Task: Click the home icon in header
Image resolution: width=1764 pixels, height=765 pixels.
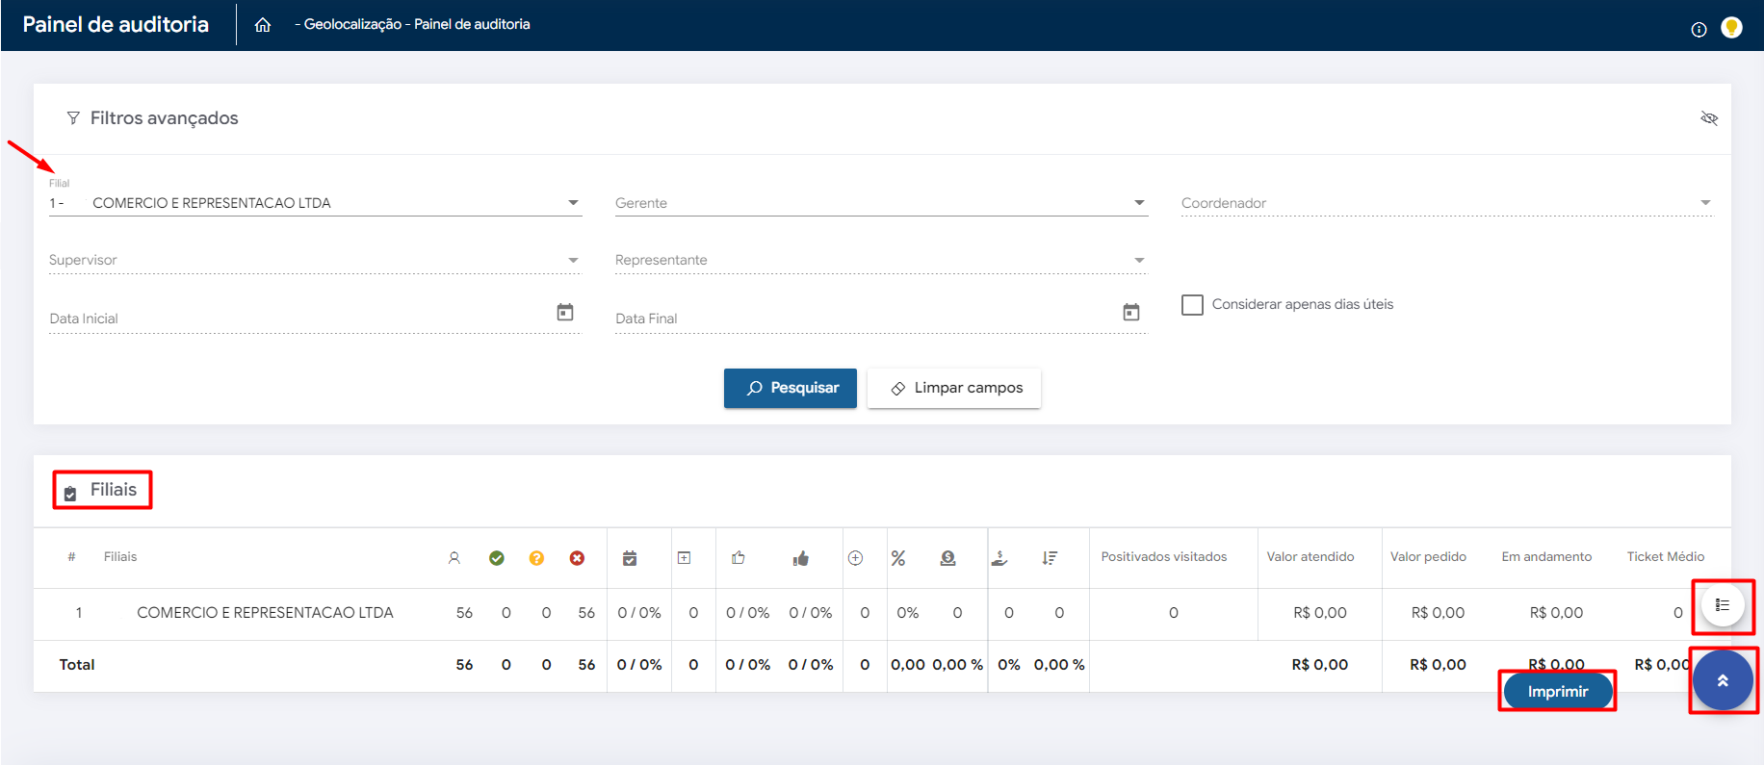Action: 262,25
